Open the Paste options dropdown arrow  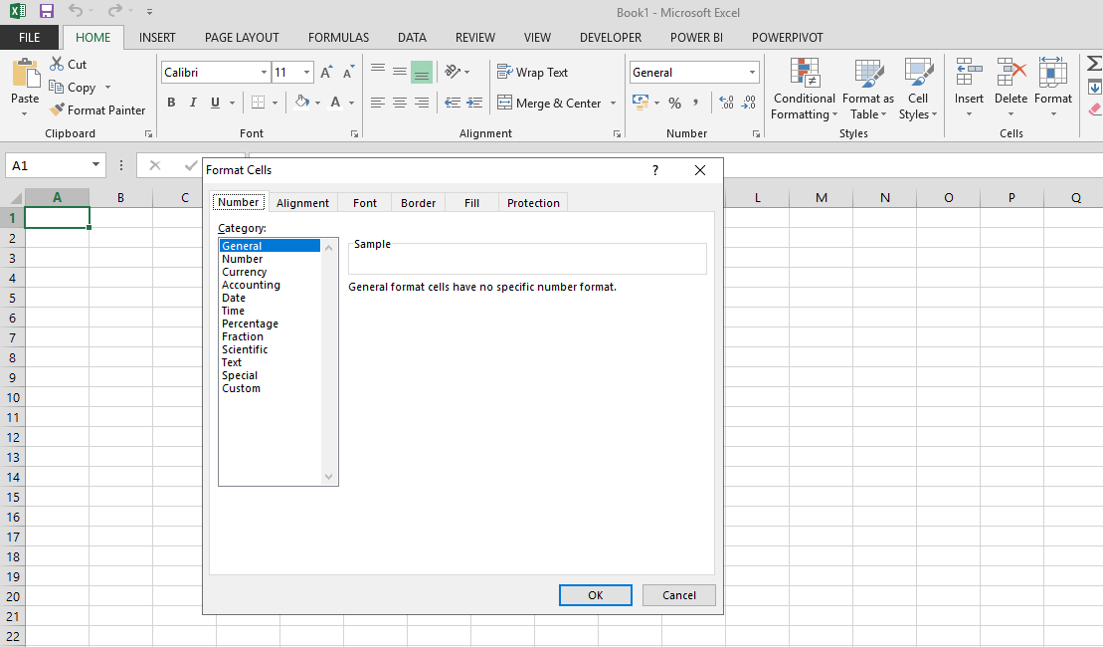tap(25, 114)
